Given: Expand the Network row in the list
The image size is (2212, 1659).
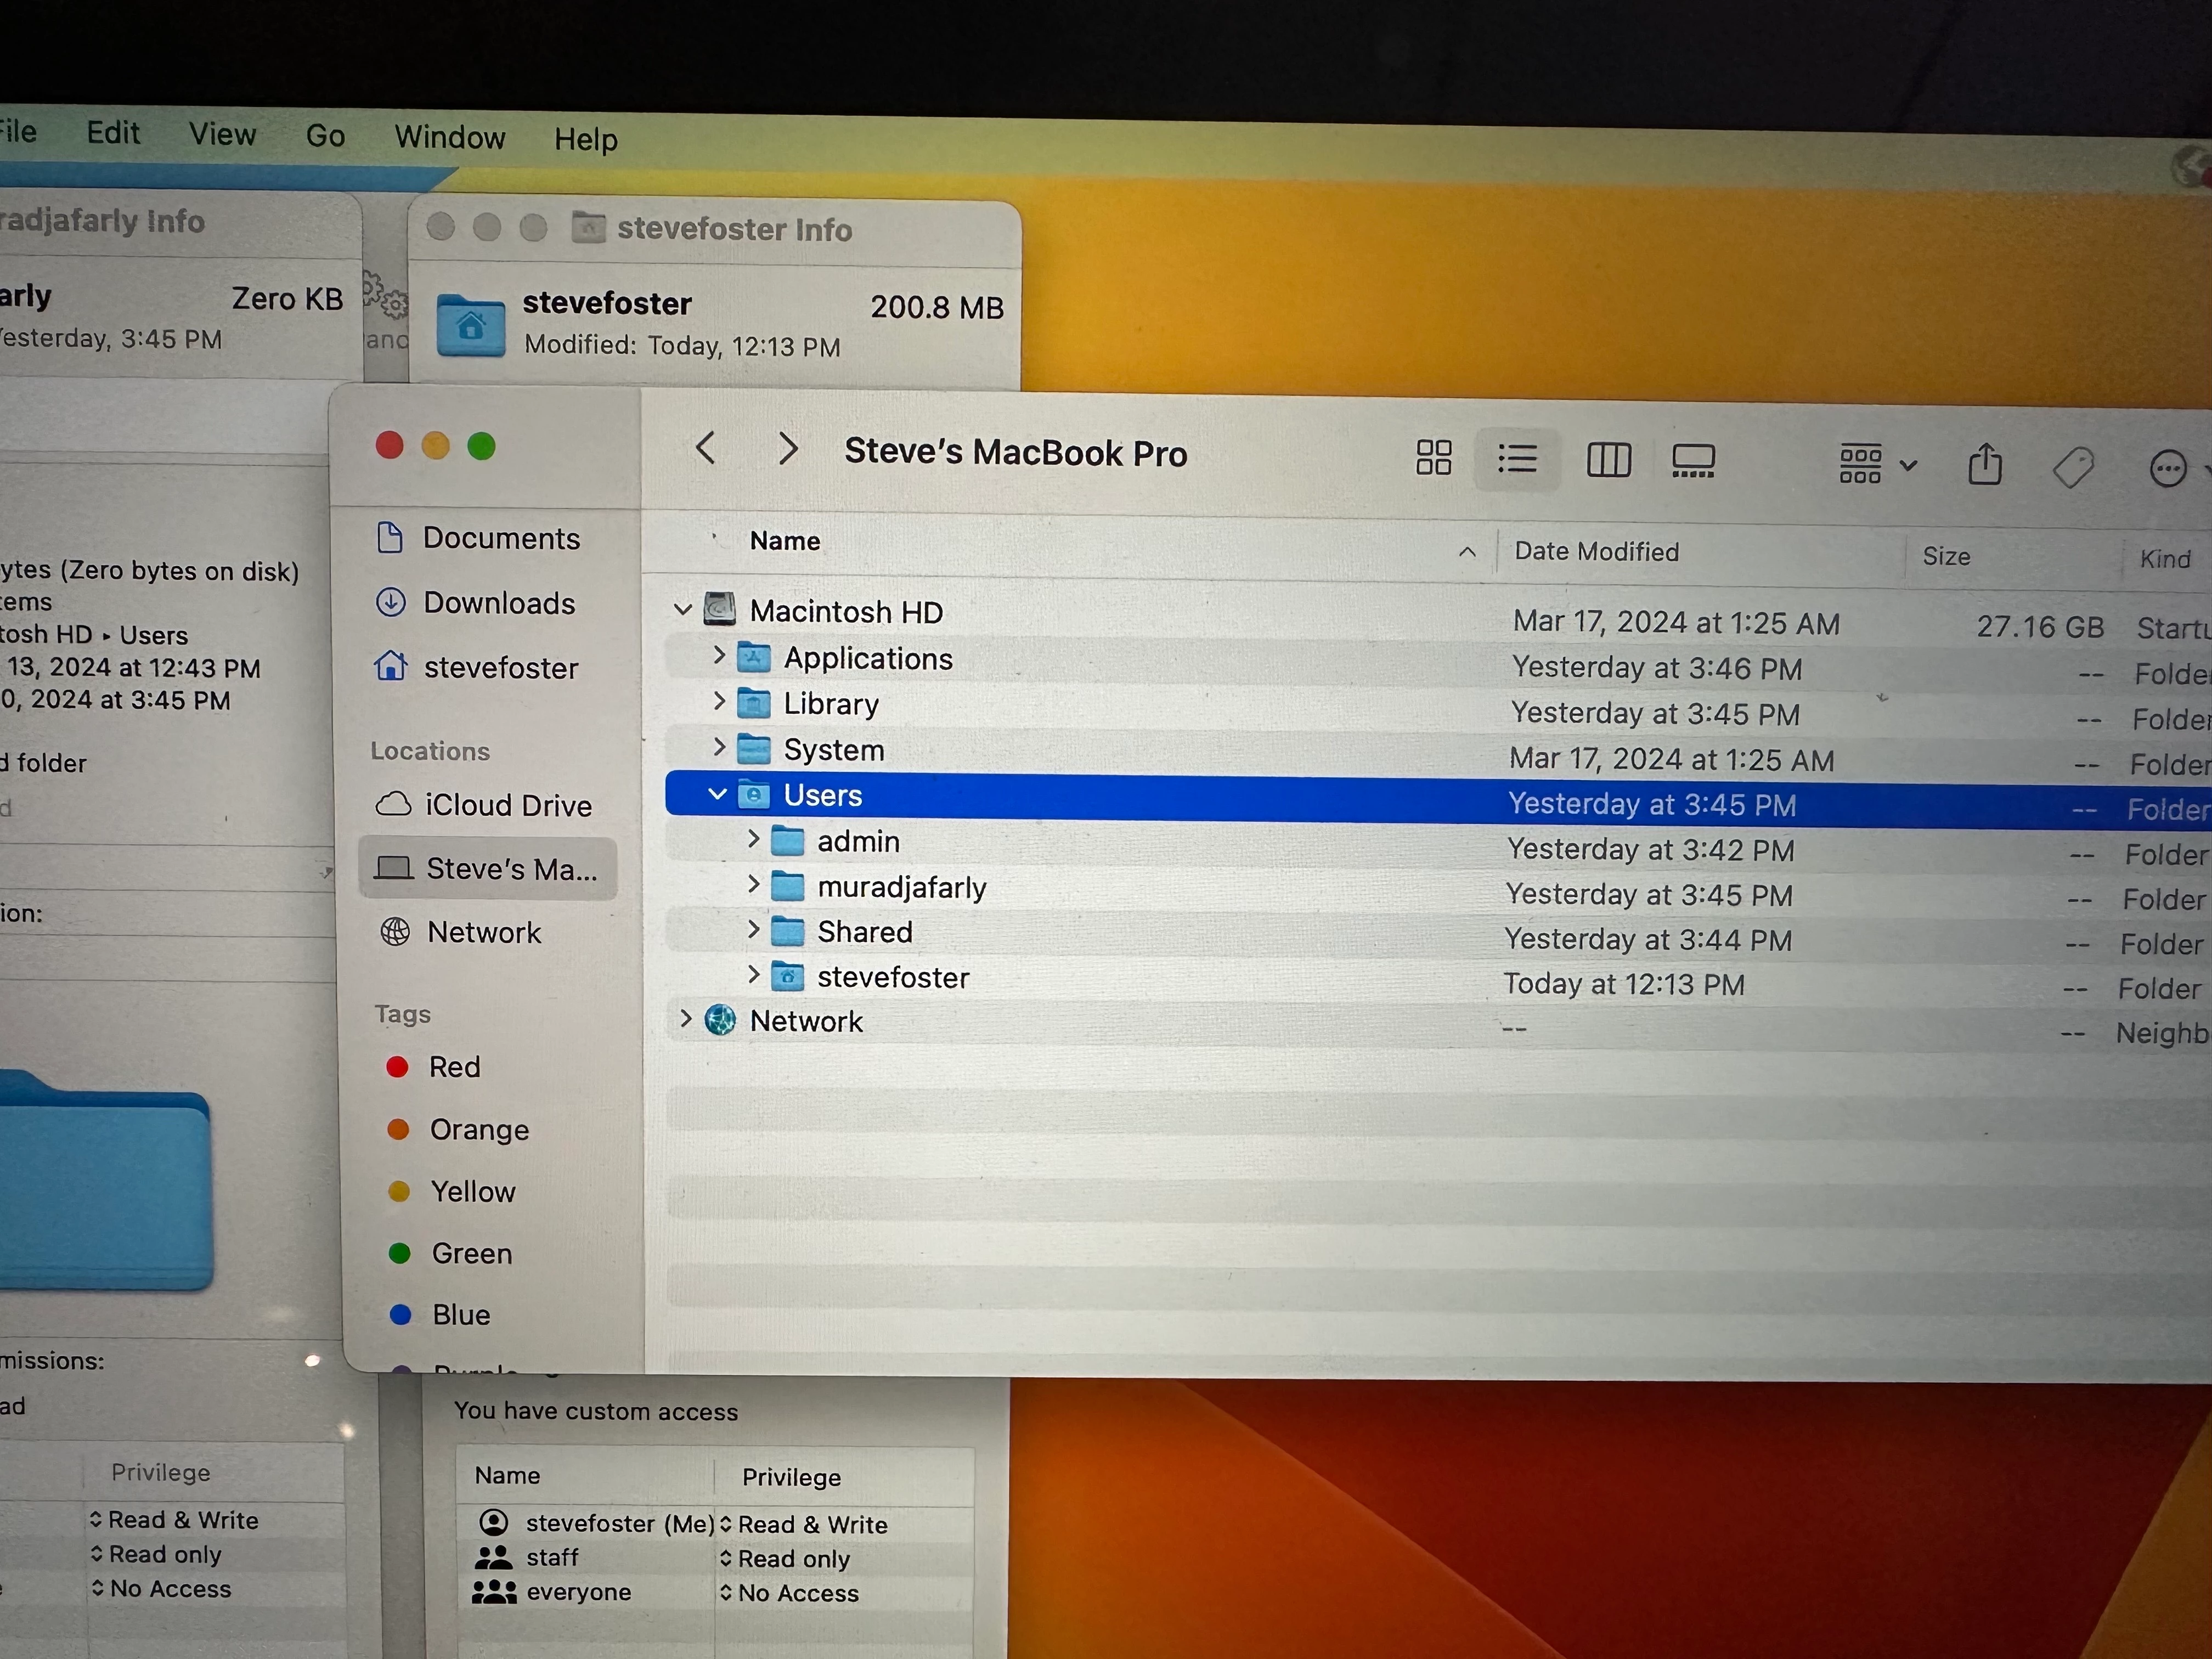Looking at the screenshot, I should 685,1018.
